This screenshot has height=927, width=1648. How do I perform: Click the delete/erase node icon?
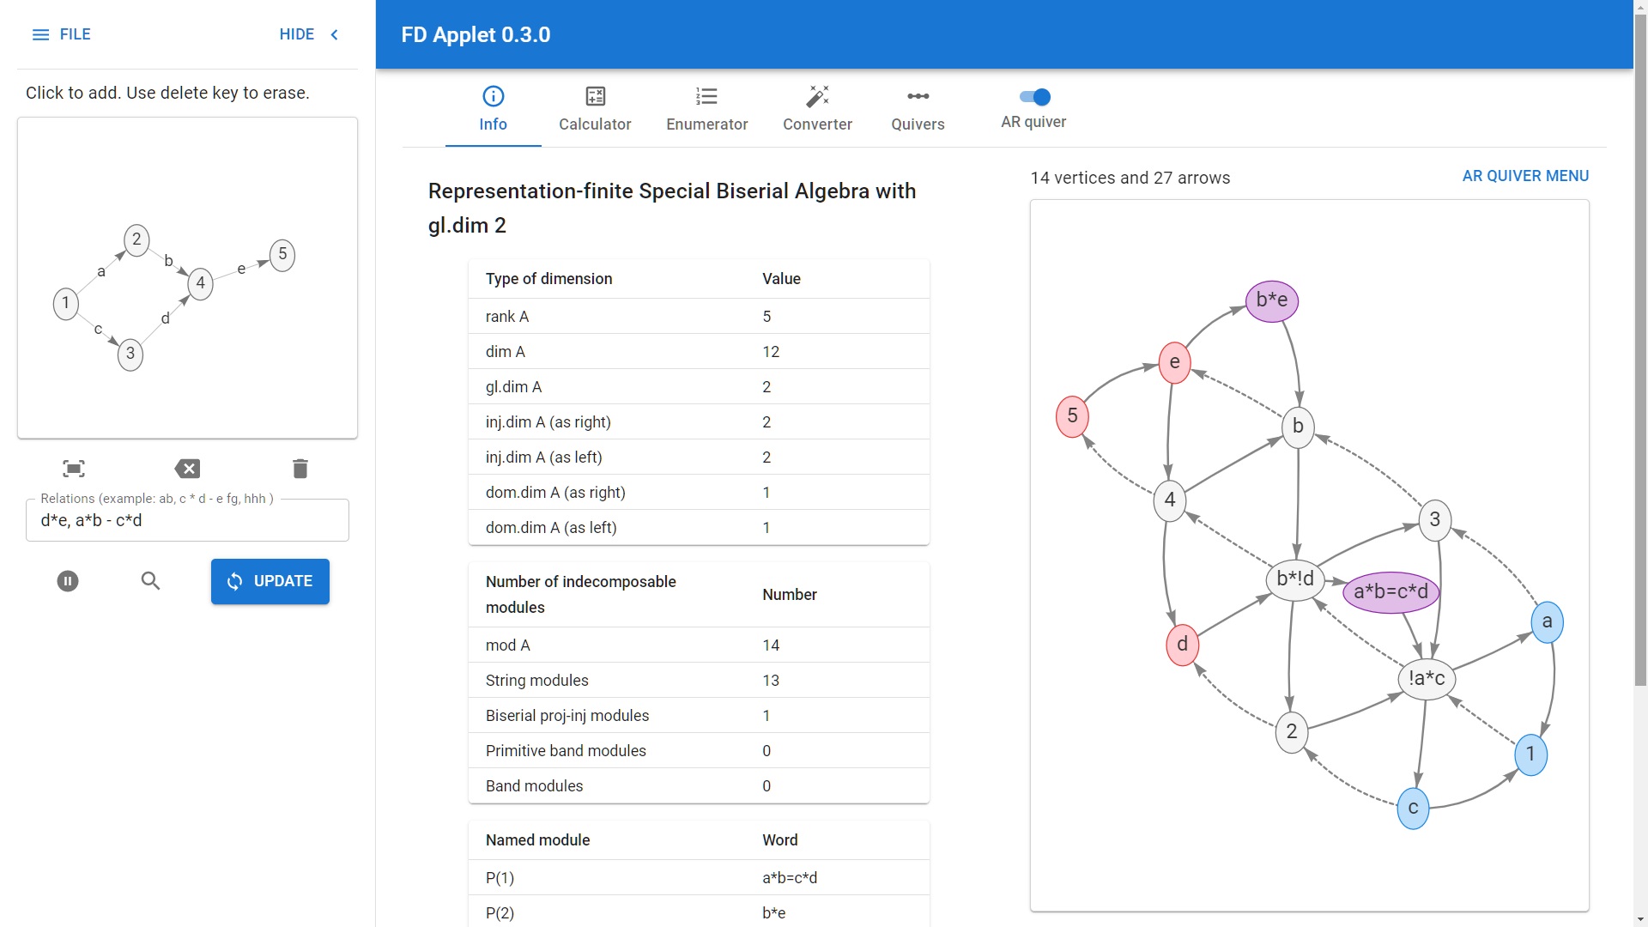tap(187, 468)
